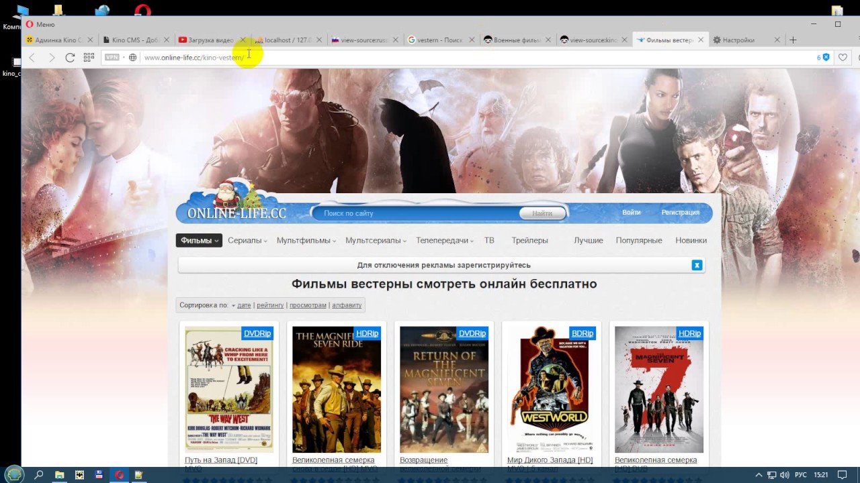
Task: Click Magnificent Seven Ride poster
Action: [337, 390]
